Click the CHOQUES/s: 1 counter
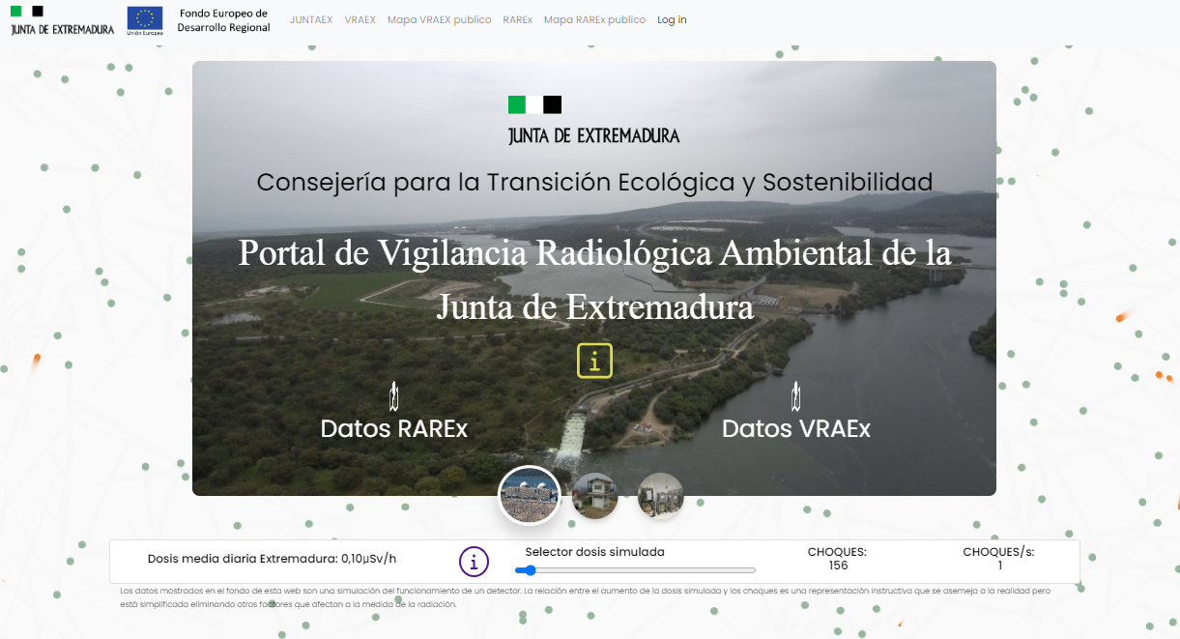The height and width of the screenshot is (639, 1180). pyautogui.click(x=999, y=559)
